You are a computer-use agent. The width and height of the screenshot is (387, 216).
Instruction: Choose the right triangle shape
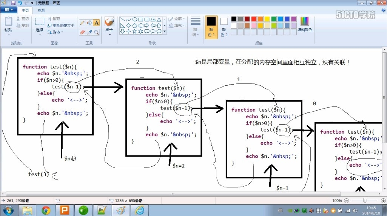point(122,25)
